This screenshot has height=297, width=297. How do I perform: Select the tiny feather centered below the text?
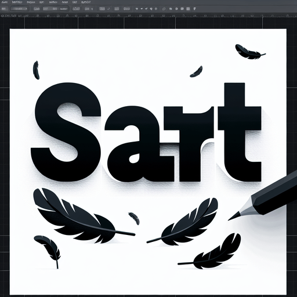(134, 218)
